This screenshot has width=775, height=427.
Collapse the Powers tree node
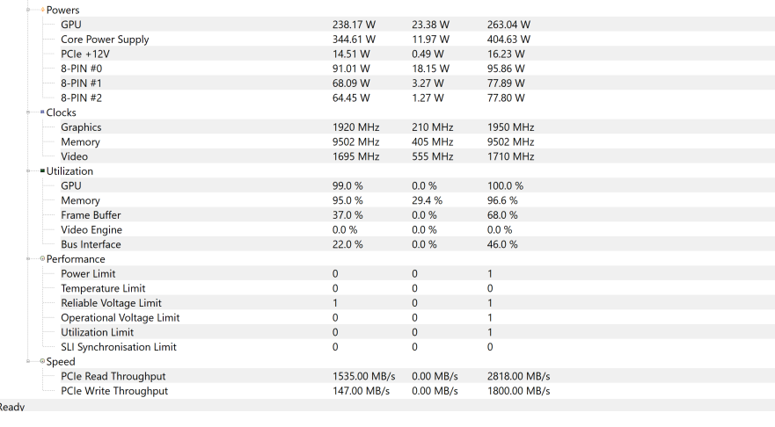click(x=29, y=11)
